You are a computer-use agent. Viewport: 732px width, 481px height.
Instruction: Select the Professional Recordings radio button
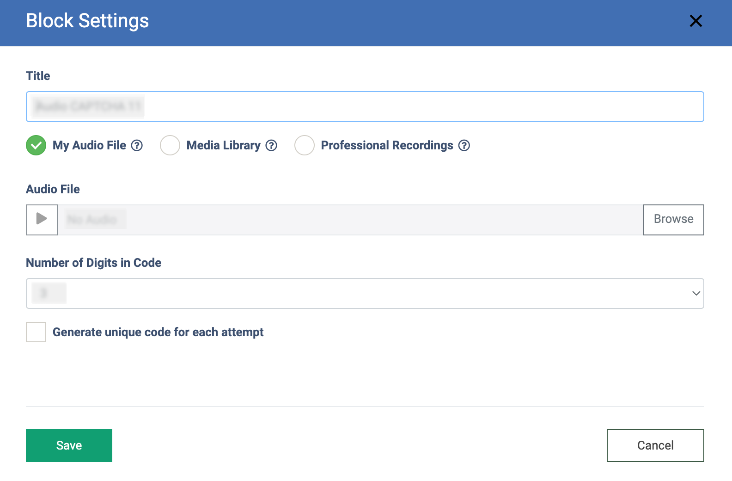click(305, 145)
